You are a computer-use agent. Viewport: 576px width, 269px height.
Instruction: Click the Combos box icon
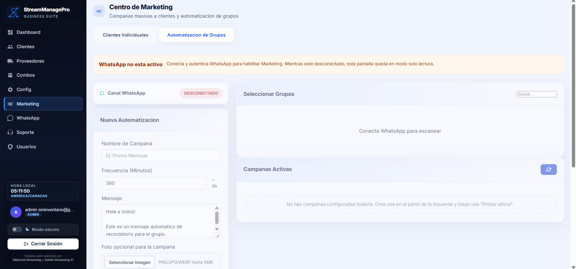coord(10,75)
